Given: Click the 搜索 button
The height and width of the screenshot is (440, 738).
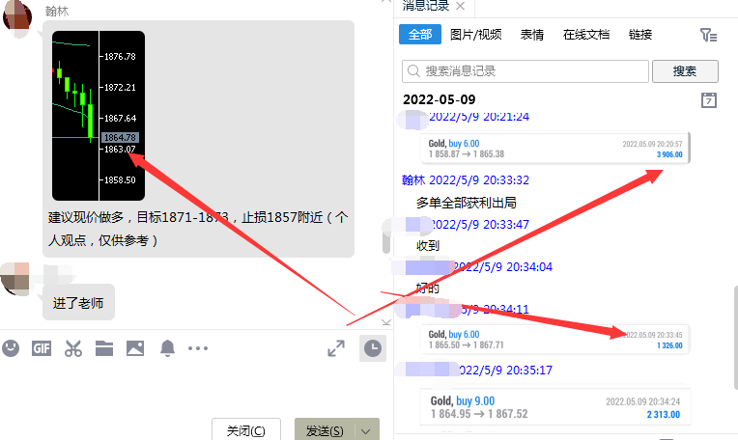Looking at the screenshot, I should (x=685, y=71).
